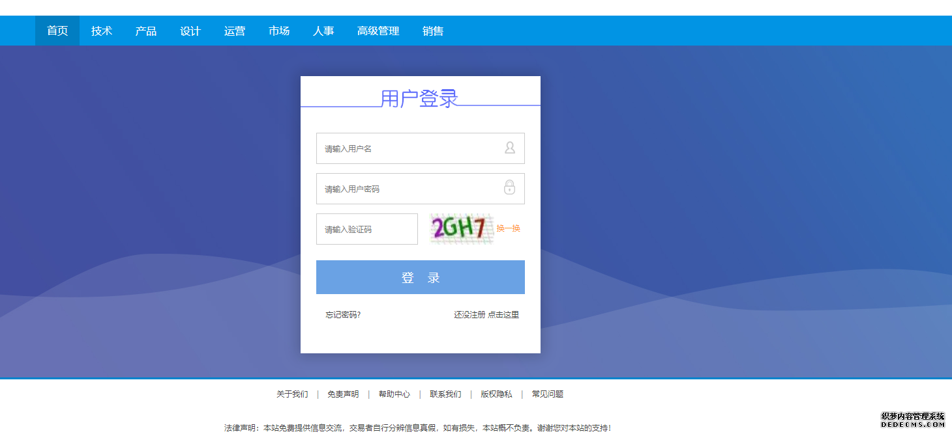Viewport: 952px width, 434px height.
Task: Click the padlock icon in password field
Action: point(509,188)
